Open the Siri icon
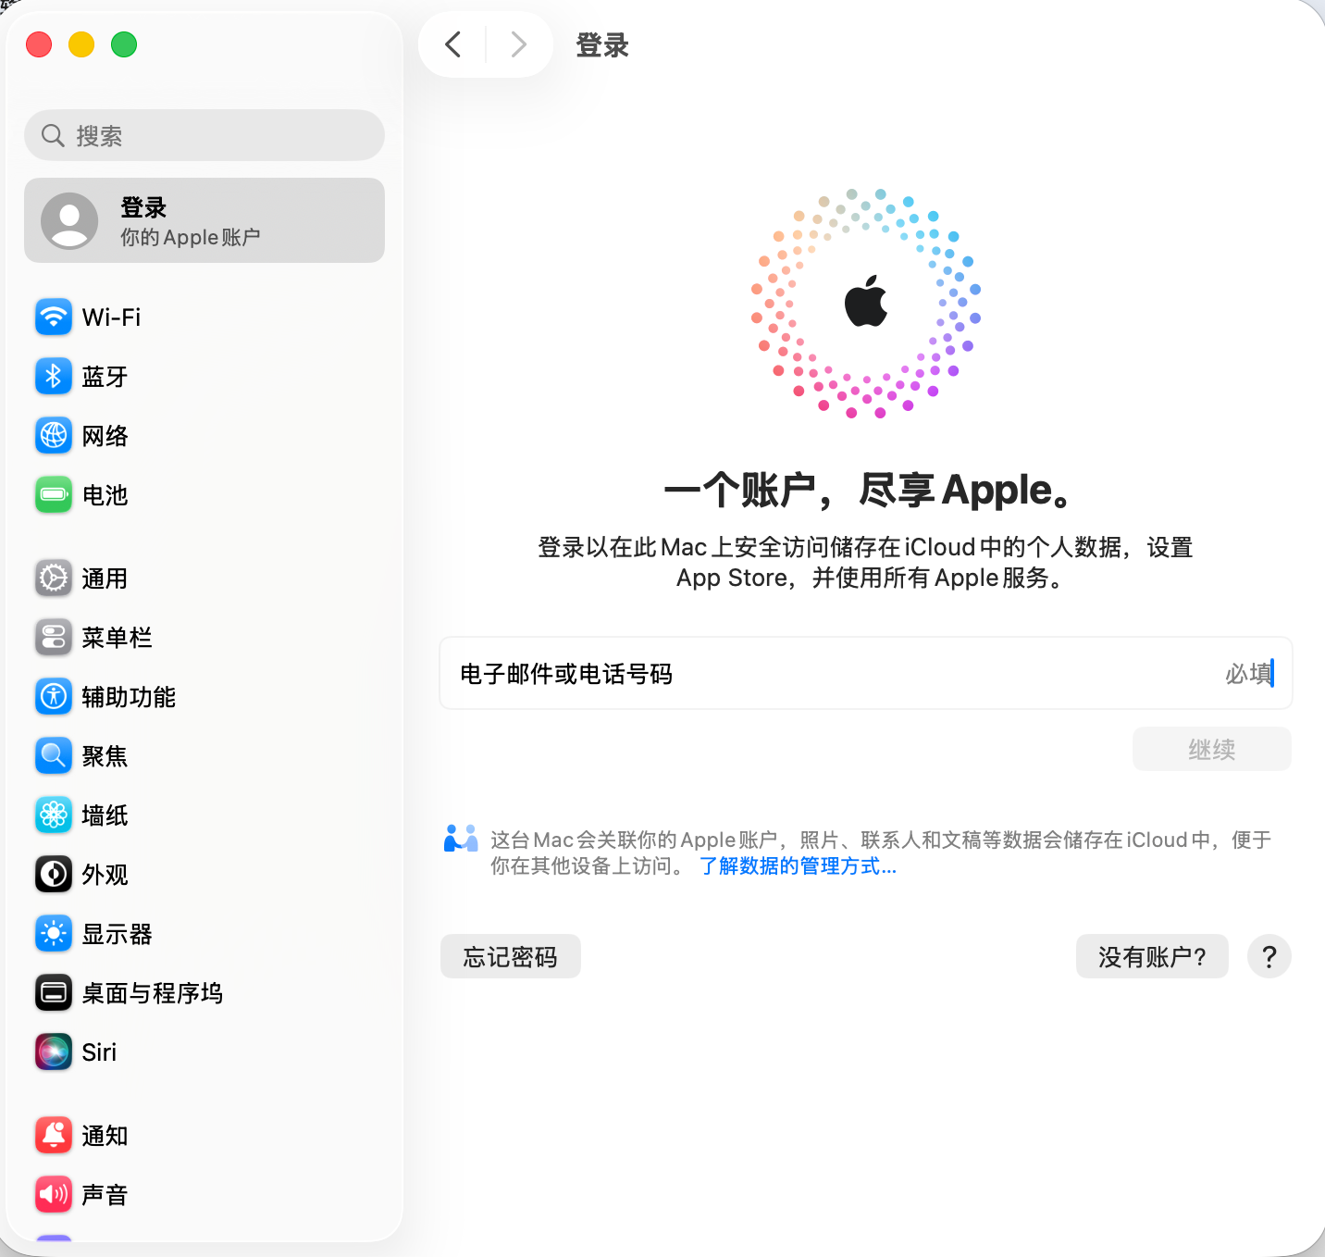 click(x=54, y=1052)
